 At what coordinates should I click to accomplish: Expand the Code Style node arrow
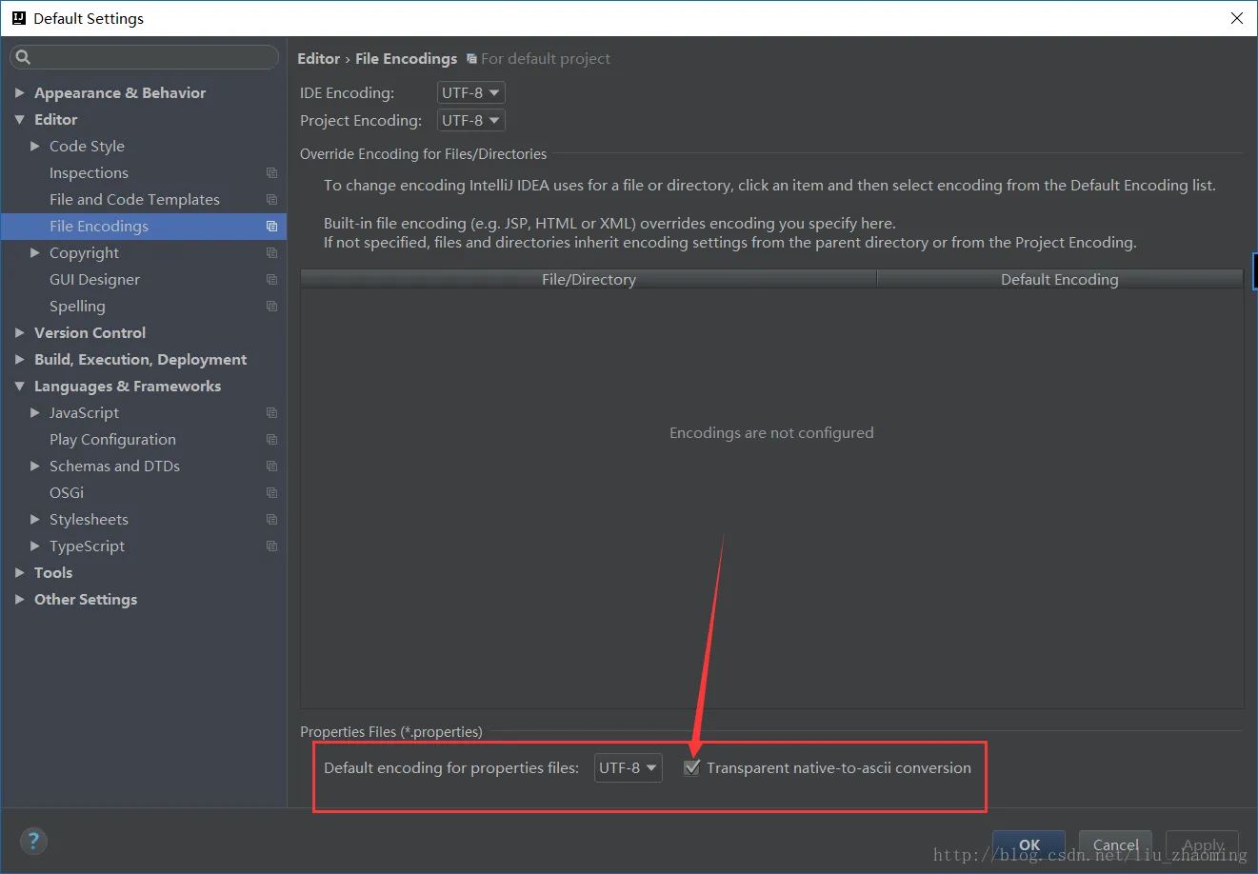tap(35, 147)
